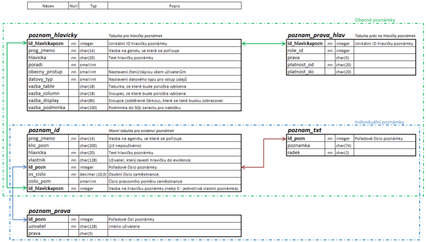This screenshot has width=426, height=242.
Task: Click the 'poznam_id' table title
Action: (44, 130)
